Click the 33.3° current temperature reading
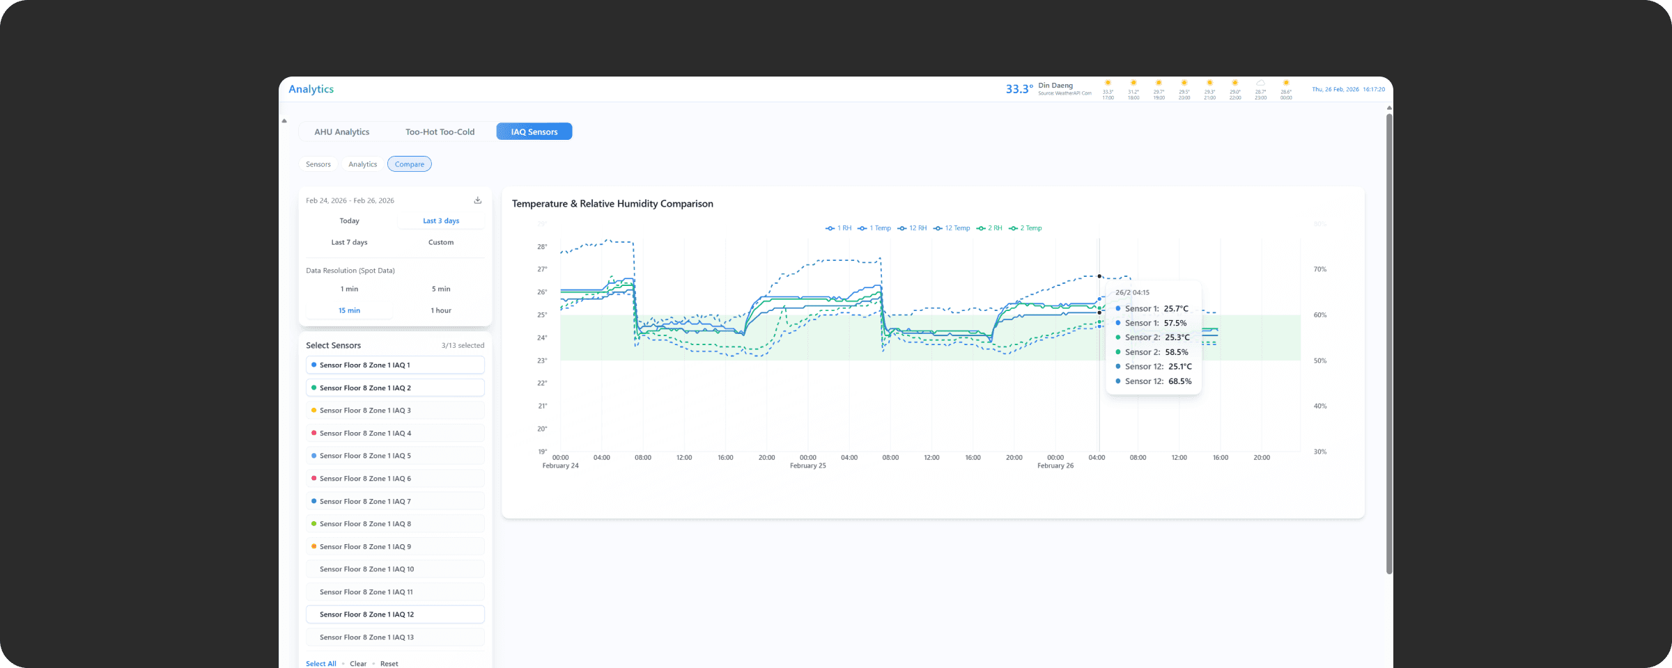Viewport: 1672px width, 668px height. coord(1019,89)
